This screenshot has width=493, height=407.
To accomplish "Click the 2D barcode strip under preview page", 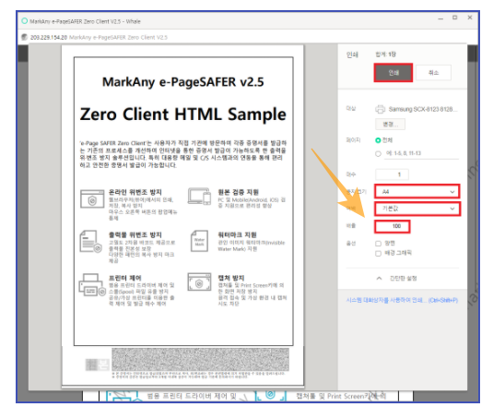I will click(x=200, y=359).
